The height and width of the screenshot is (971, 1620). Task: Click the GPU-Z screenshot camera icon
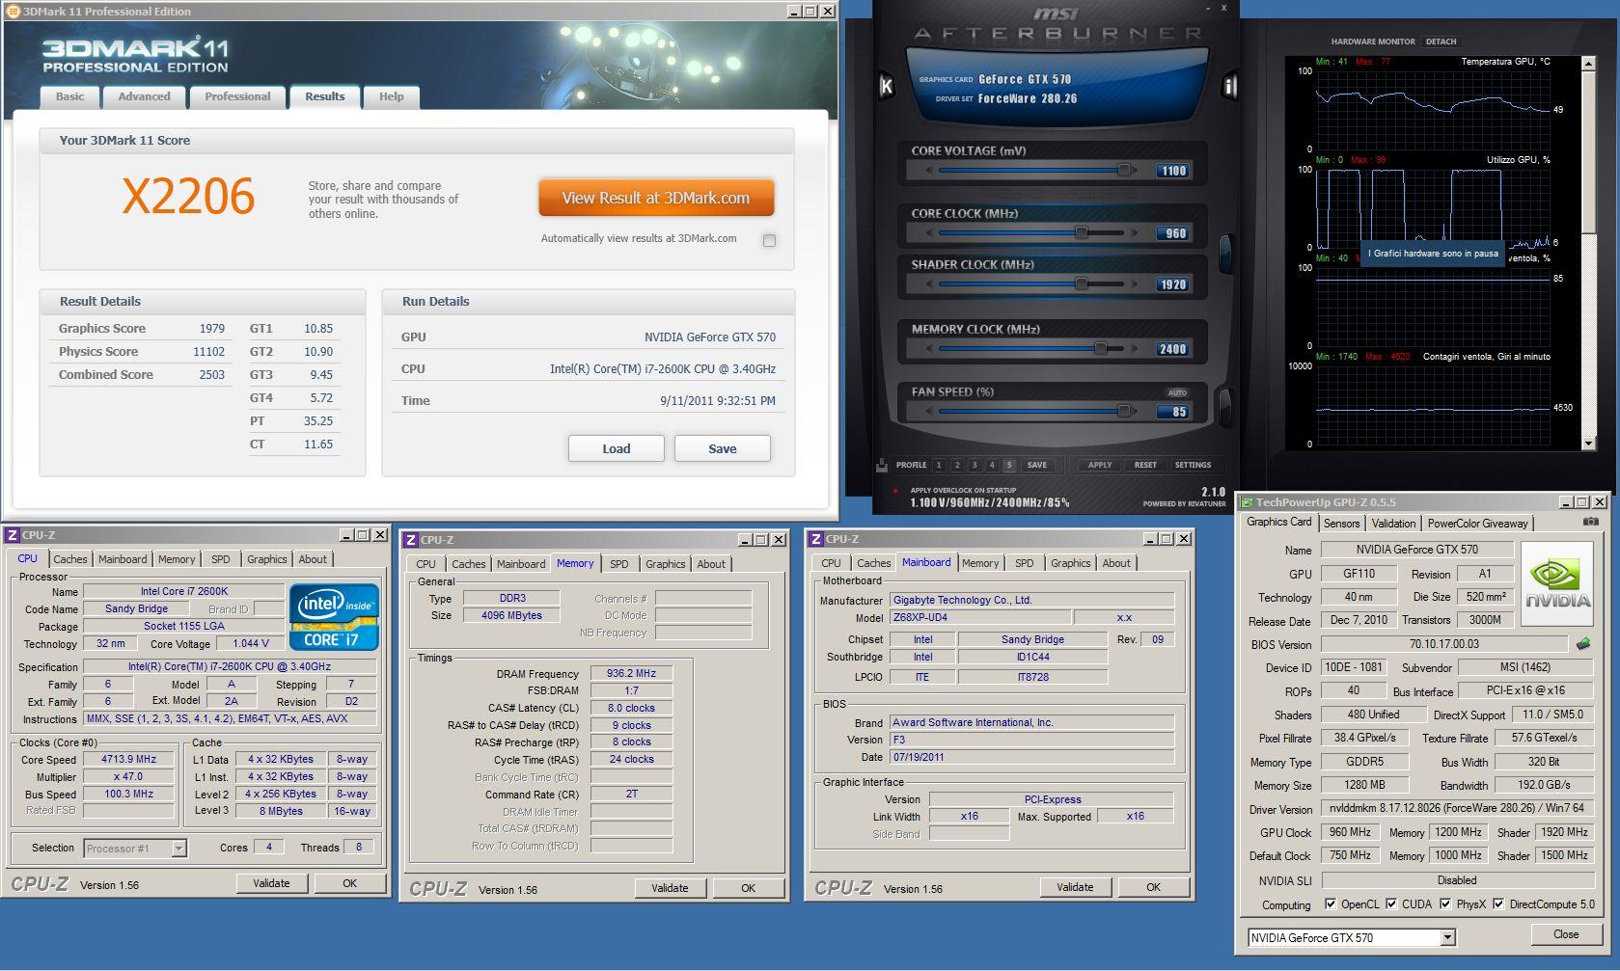pos(1590,522)
